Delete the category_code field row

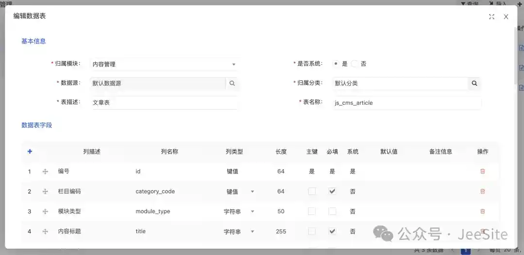point(482,191)
